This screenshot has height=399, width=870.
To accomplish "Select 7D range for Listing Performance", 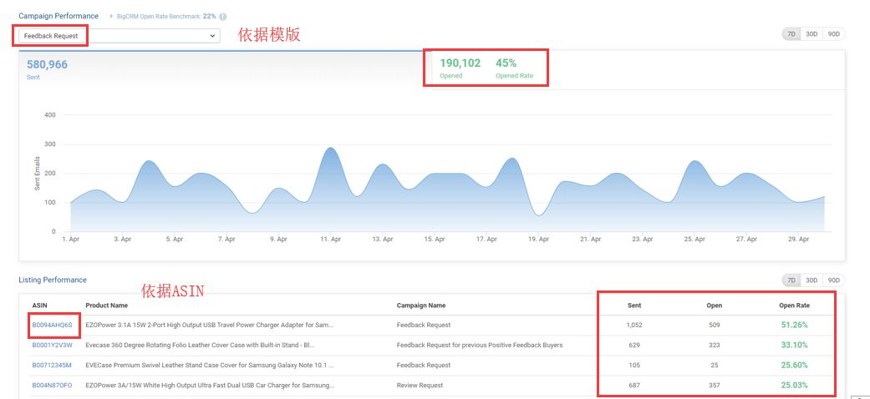I will pos(791,280).
